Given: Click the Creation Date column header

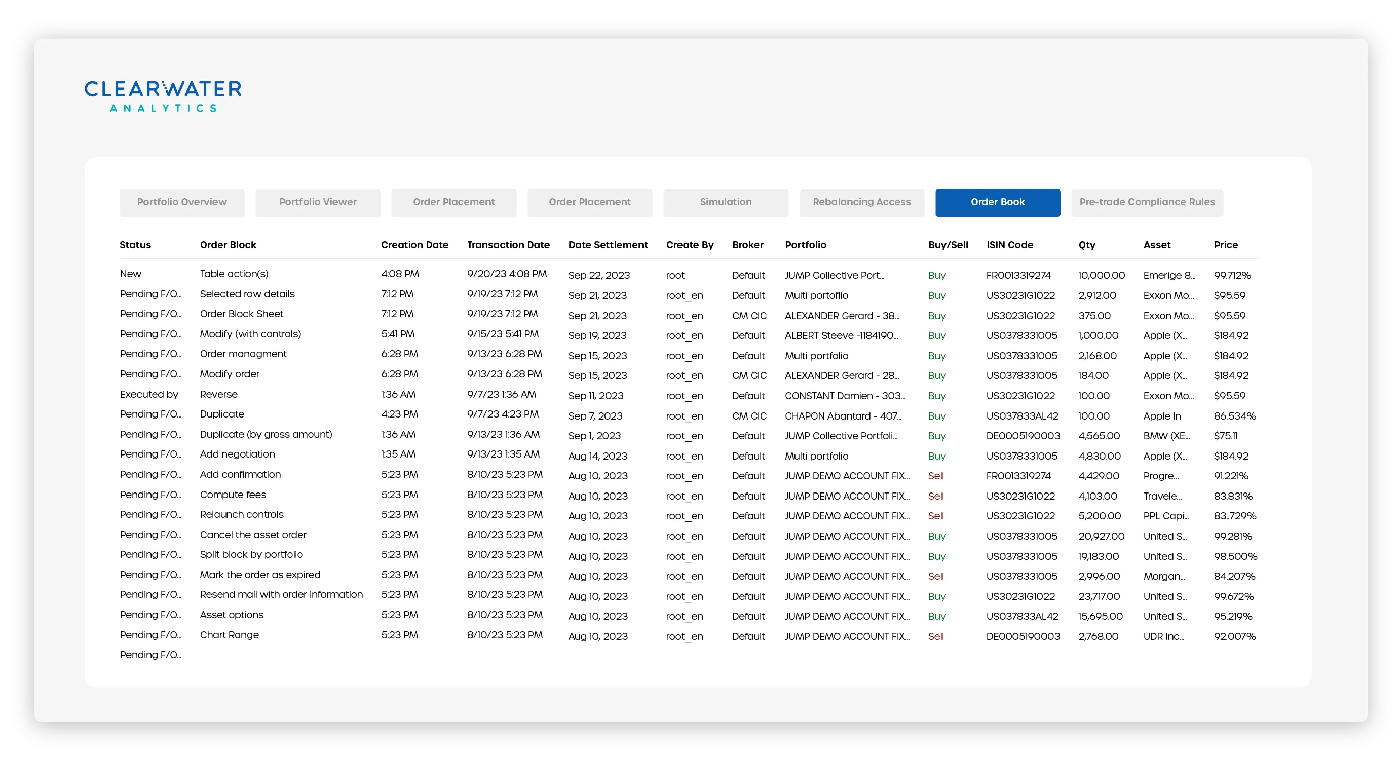Looking at the screenshot, I should pos(414,245).
